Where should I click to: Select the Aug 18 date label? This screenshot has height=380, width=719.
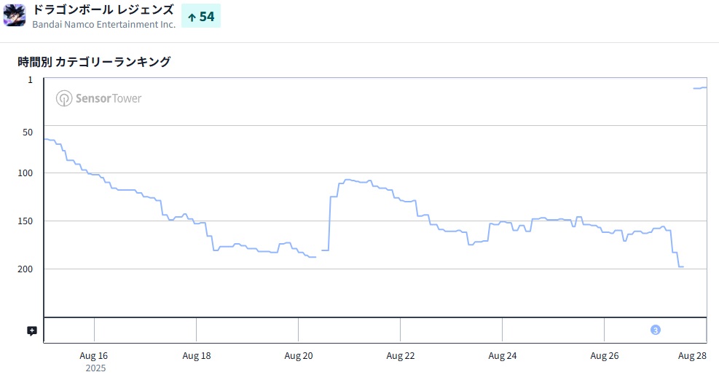tap(196, 356)
